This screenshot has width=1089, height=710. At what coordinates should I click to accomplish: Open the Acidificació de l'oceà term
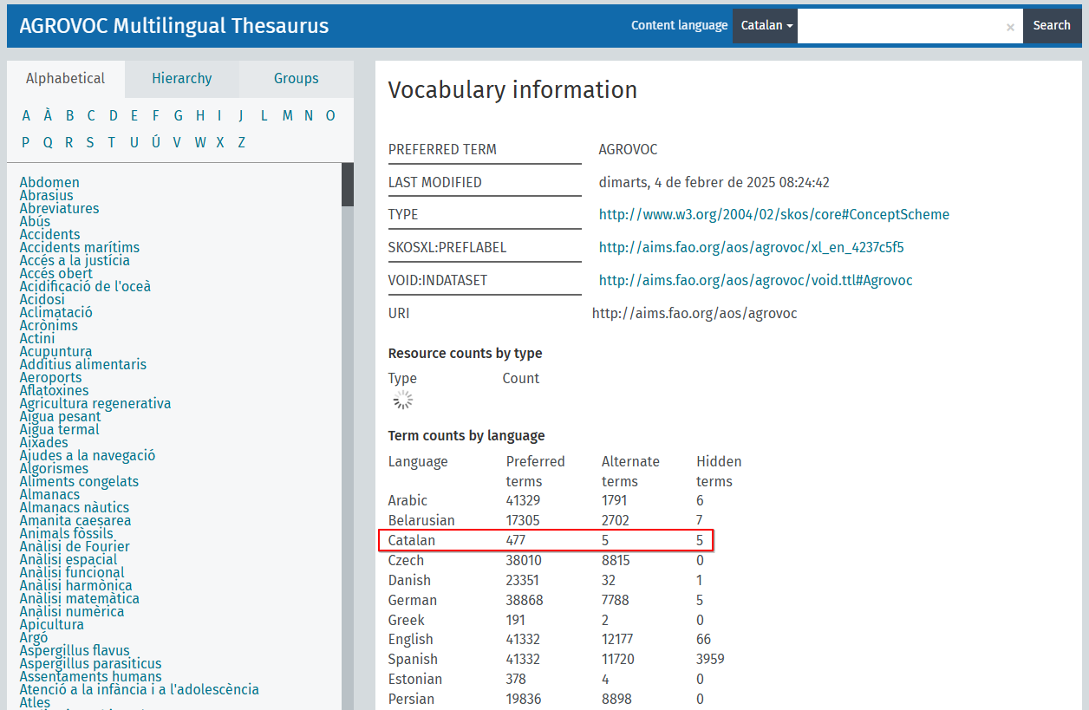click(85, 287)
